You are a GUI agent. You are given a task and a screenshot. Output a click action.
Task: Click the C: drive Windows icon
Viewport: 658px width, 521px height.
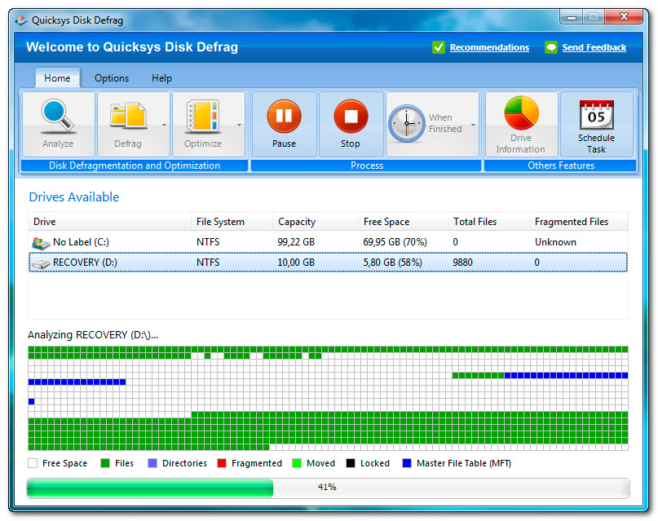coord(41,243)
